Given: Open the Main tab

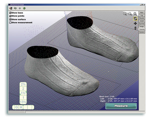Looking at the screenshot, I should coord(142,12).
